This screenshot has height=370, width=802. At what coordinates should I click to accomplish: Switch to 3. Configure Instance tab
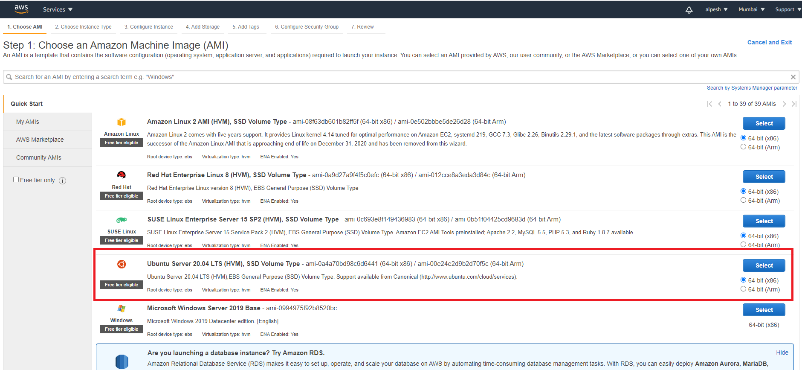click(x=149, y=27)
